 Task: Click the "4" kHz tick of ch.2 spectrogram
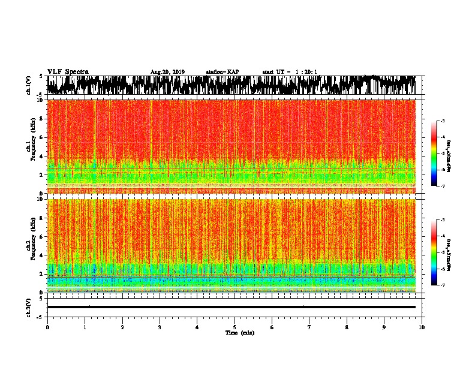point(42,255)
